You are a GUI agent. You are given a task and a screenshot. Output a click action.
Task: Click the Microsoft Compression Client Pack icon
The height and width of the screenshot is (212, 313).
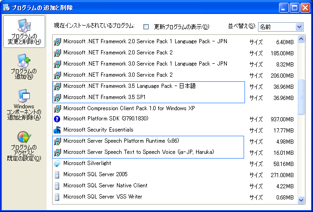[x=57, y=108]
